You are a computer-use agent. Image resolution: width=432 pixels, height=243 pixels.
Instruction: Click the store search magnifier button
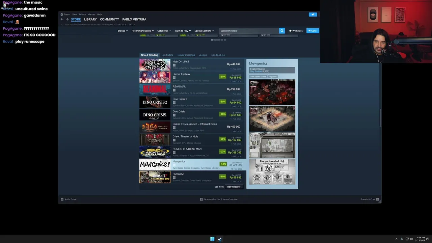(x=282, y=31)
